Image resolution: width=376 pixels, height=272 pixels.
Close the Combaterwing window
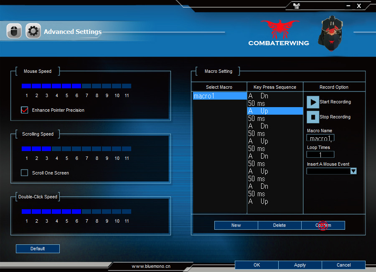click(359, 6)
